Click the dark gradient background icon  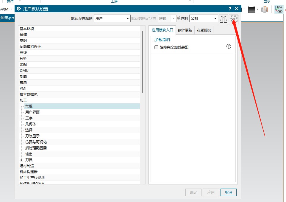pyautogui.click(x=251, y=9)
